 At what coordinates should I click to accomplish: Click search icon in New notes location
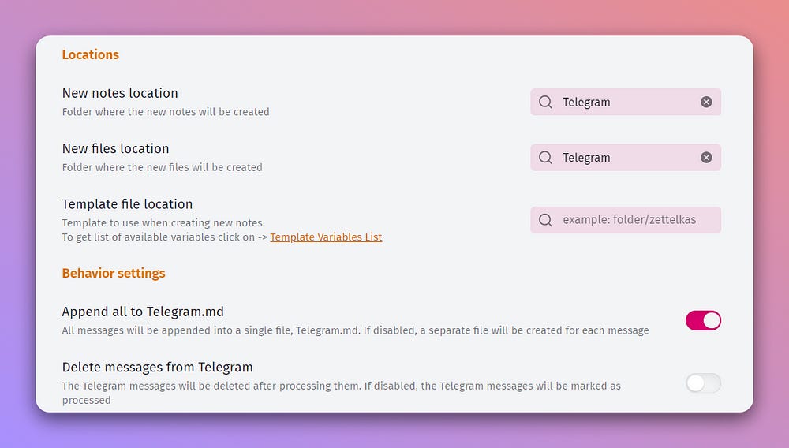click(x=545, y=102)
